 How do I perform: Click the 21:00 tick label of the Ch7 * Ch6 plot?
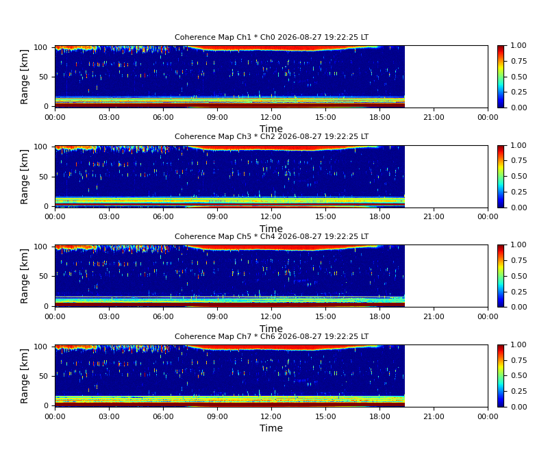tap(434, 416)
